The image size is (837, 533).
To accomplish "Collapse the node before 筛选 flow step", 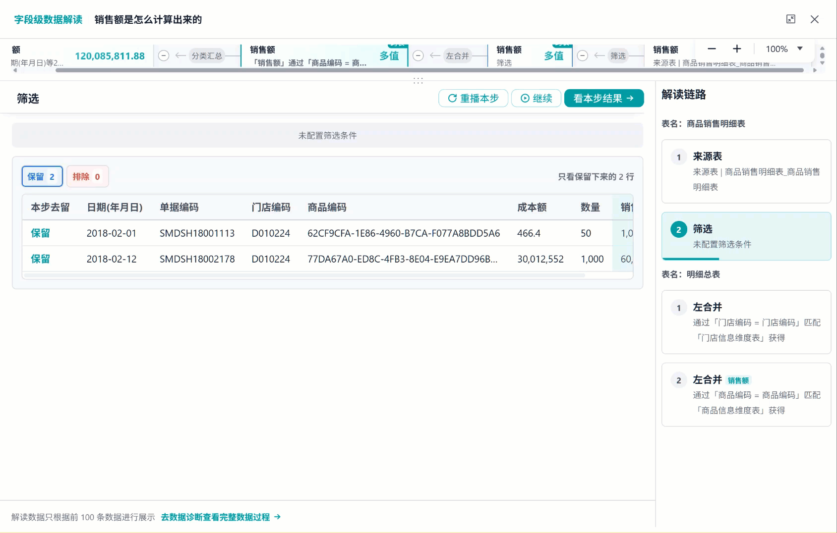I will click(x=583, y=56).
